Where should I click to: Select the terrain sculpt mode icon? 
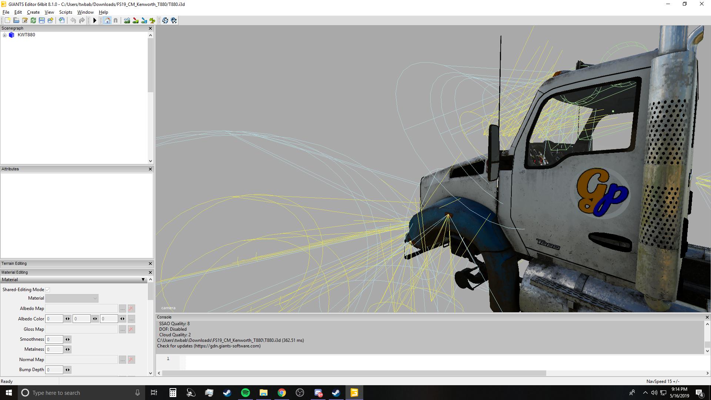pyautogui.click(x=127, y=21)
